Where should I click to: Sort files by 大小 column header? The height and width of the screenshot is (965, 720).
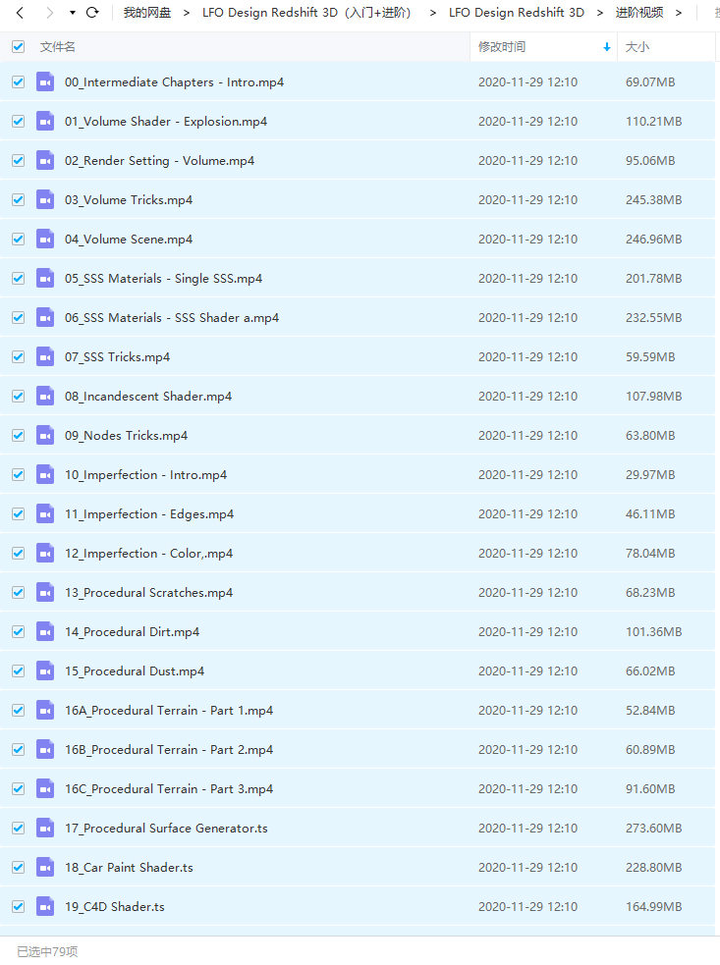(x=637, y=47)
